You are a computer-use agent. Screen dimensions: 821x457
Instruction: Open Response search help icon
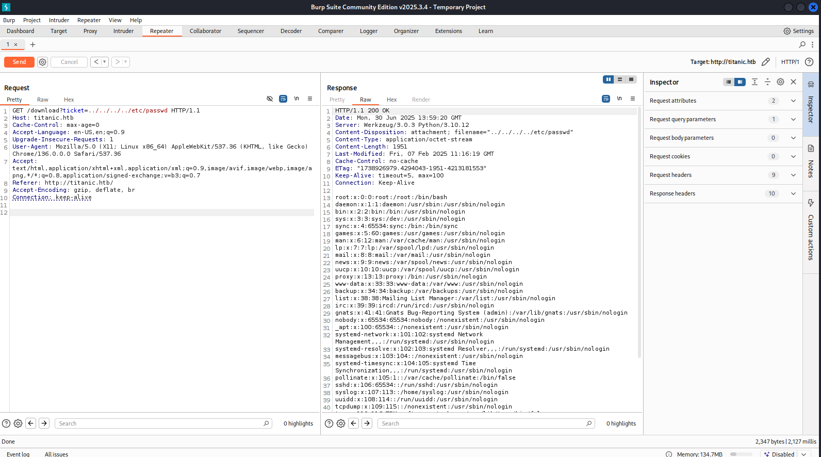[x=329, y=423]
